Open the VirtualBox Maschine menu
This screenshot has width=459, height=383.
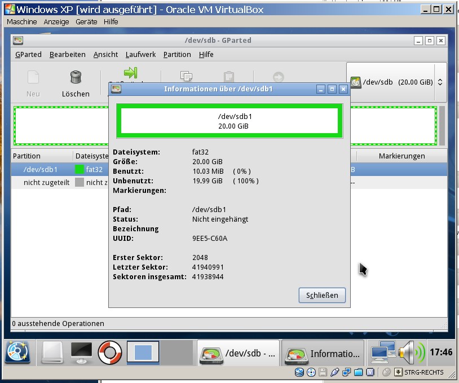click(x=22, y=21)
